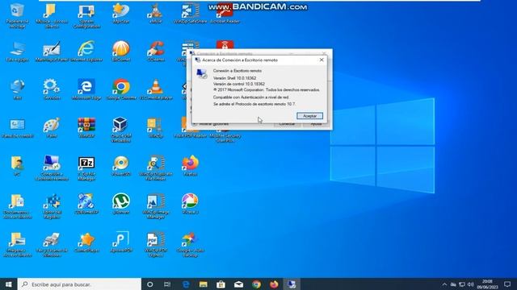Open Cortana from the taskbar circle icon
Image resolution: width=517 pixels, height=290 pixels.
click(149, 284)
